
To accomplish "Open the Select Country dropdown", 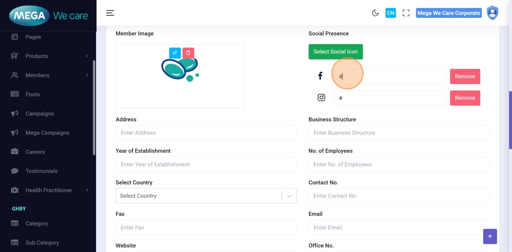I will click(x=206, y=196).
